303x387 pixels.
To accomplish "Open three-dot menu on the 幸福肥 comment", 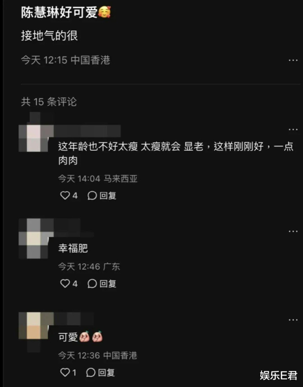I will click(x=293, y=231).
